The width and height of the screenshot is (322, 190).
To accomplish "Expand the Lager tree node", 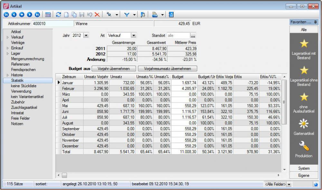I will tap(8, 53).
